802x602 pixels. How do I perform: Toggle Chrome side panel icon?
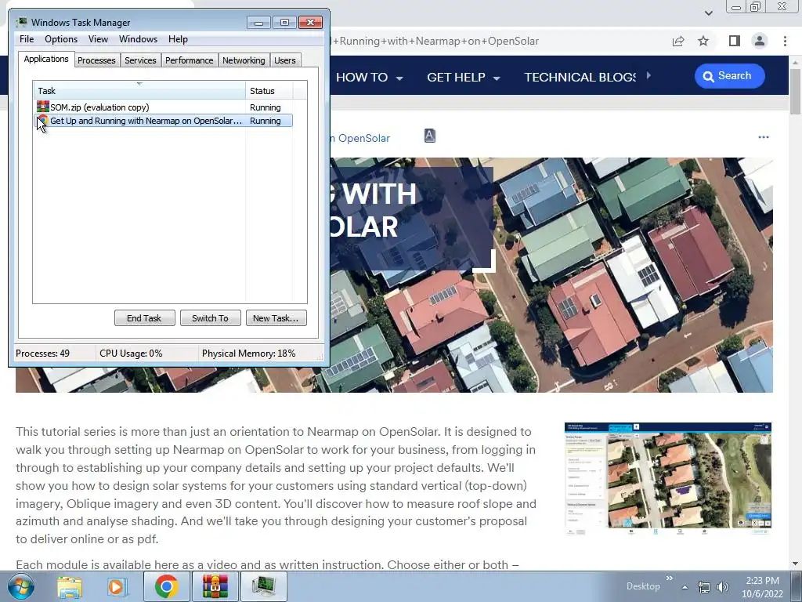pos(735,41)
